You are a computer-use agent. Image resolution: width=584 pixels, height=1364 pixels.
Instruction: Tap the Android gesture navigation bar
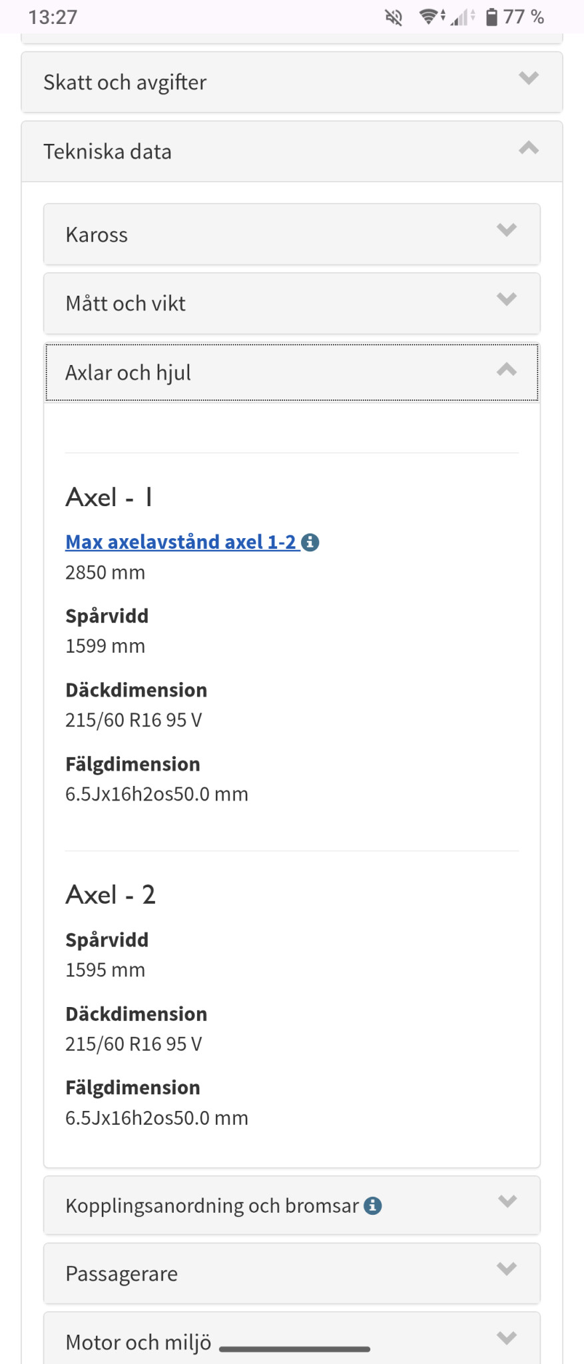(x=294, y=1349)
